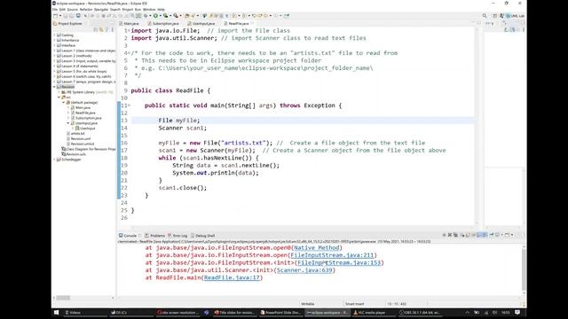This screenshot has height=319, width=568.
Task: Click the fold marker on line 11
Action: [x=130, y=105]
